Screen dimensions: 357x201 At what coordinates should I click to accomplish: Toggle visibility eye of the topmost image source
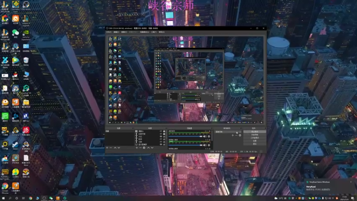pyautogui.click(x=161, y=131)
